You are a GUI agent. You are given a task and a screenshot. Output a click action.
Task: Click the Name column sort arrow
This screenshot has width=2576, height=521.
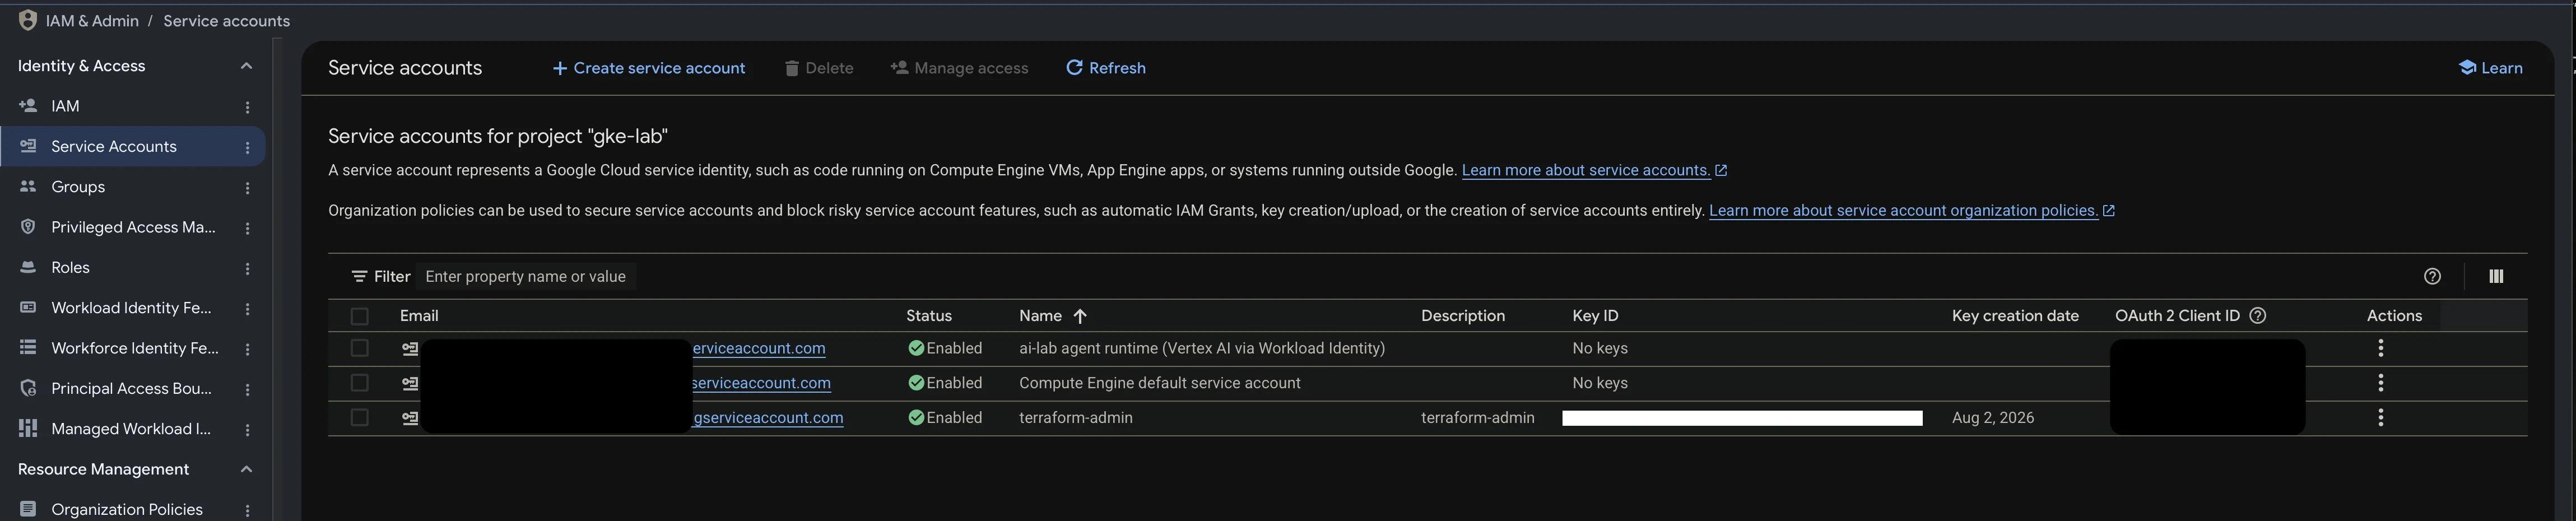coord(1080,316)
